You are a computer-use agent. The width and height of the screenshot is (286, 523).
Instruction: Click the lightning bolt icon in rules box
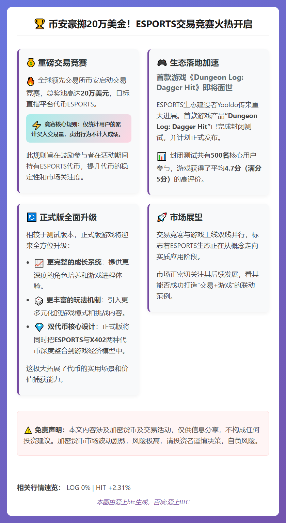click(x=36, y=125)
